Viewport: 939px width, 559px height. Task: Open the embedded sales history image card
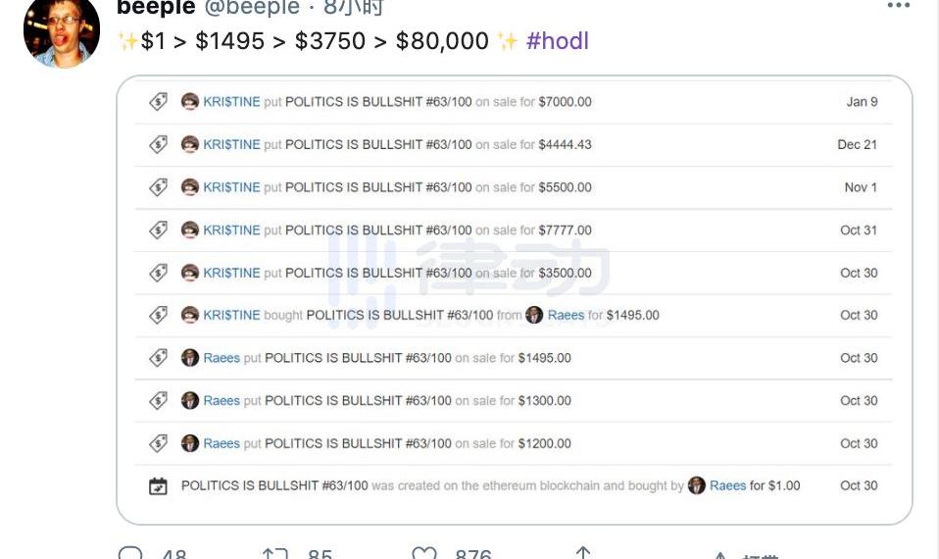pos(514,299)
